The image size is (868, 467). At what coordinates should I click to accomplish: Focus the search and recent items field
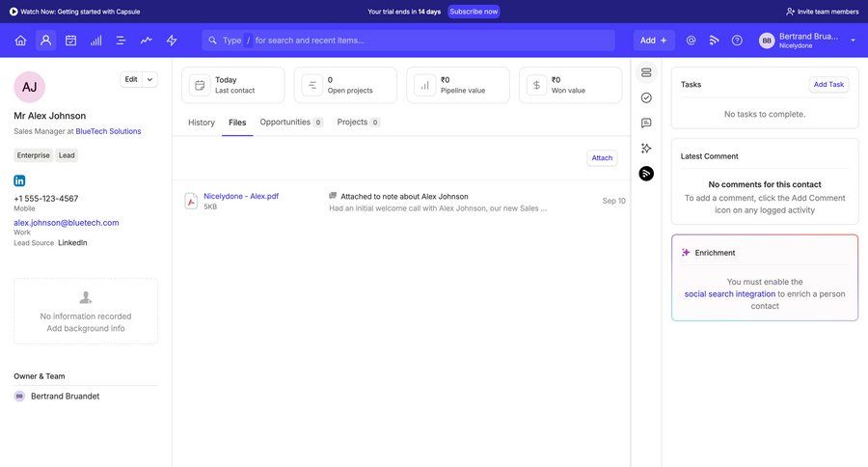click(x=409, y=41)
